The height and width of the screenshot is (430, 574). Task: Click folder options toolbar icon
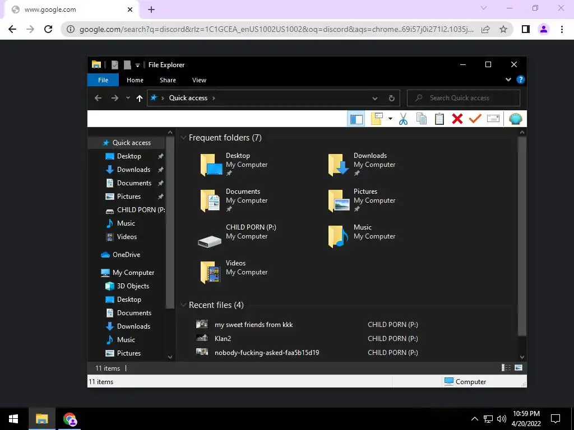pos(377,119)
